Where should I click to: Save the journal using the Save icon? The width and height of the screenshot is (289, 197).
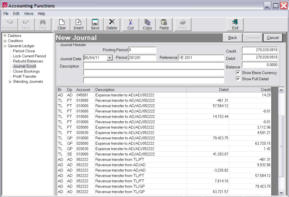tap(95, 24)
